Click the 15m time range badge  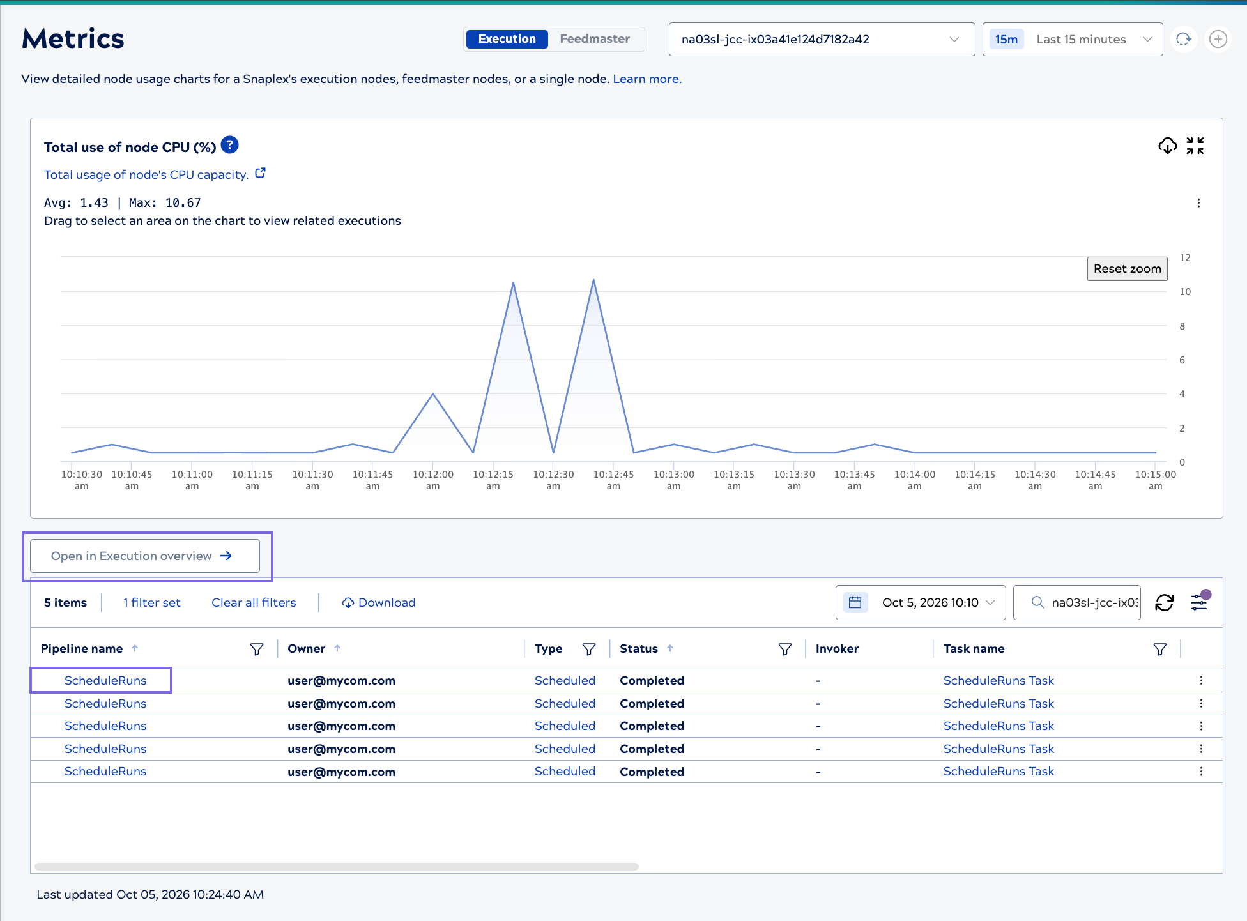tap(1006, 40)
